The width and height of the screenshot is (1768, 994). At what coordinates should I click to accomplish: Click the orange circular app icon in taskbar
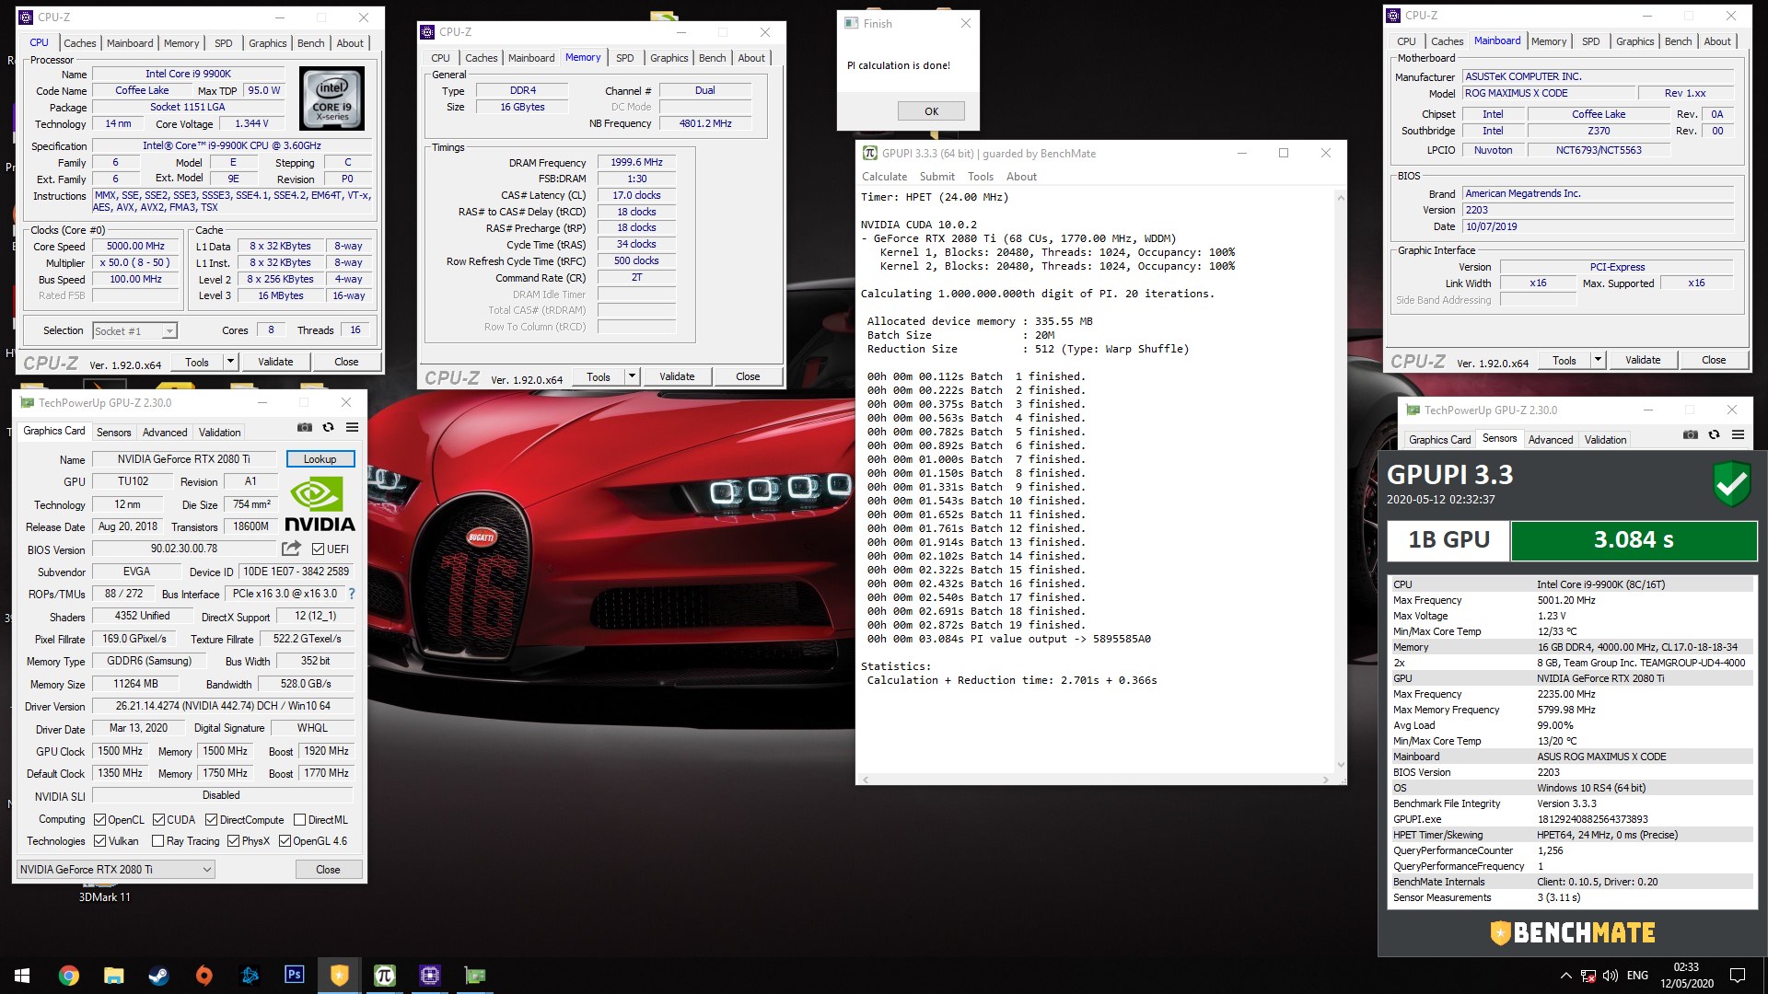click(x=204, y=976)
